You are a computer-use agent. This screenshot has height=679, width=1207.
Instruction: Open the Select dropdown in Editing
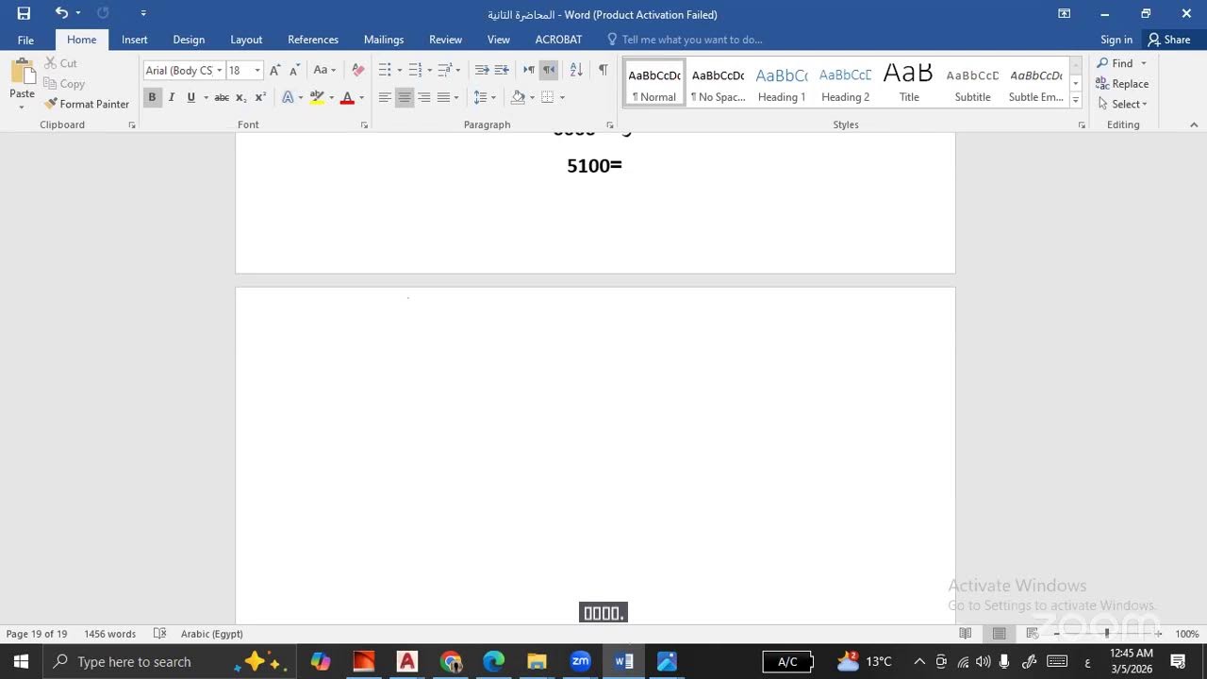coord(1122,104)
